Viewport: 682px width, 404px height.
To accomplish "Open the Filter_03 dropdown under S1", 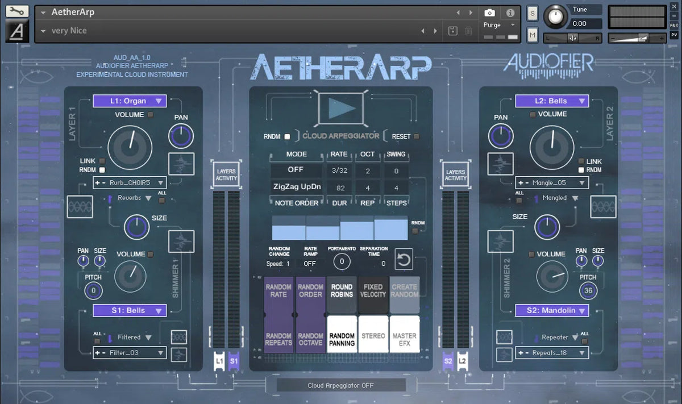I will coord(130,352).
